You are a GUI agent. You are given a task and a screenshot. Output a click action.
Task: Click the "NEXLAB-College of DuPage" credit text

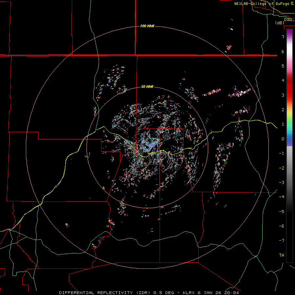point(263,4)
